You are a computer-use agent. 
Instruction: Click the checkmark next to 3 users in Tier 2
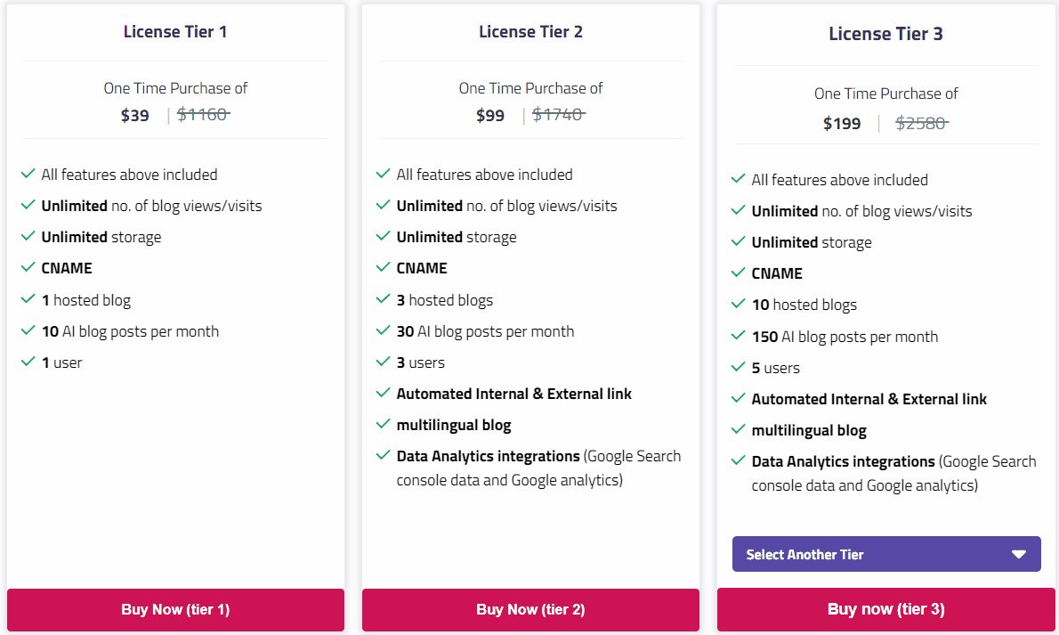tap(384, 362)
